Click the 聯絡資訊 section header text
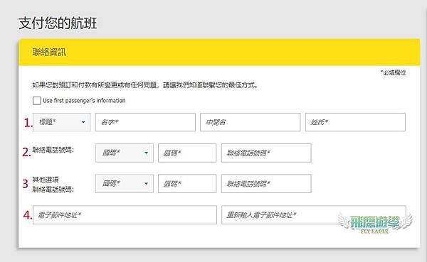427x262 pixels. (x=49, y=52)
